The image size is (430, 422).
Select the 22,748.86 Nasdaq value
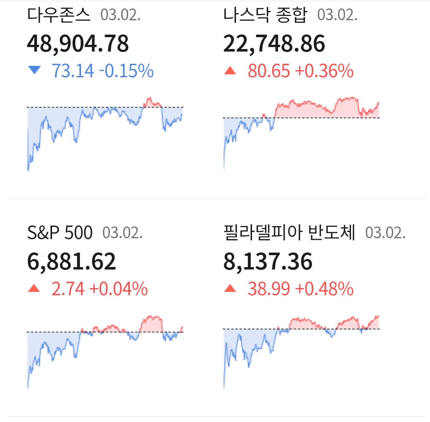click(x=274, y=44)
